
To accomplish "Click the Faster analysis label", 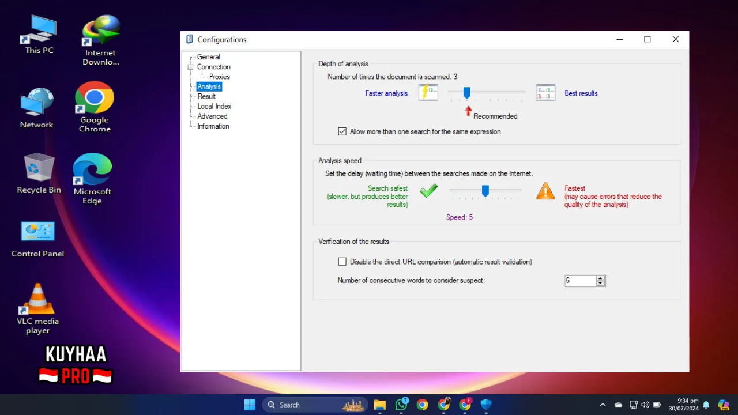I will click(x=386, y=93).
